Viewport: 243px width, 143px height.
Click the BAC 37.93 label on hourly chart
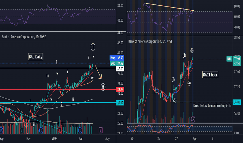(x=234, y=59)
